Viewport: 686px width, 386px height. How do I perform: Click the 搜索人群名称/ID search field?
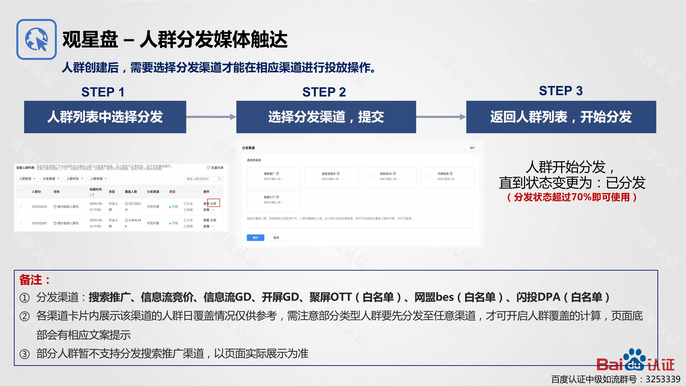204,179
